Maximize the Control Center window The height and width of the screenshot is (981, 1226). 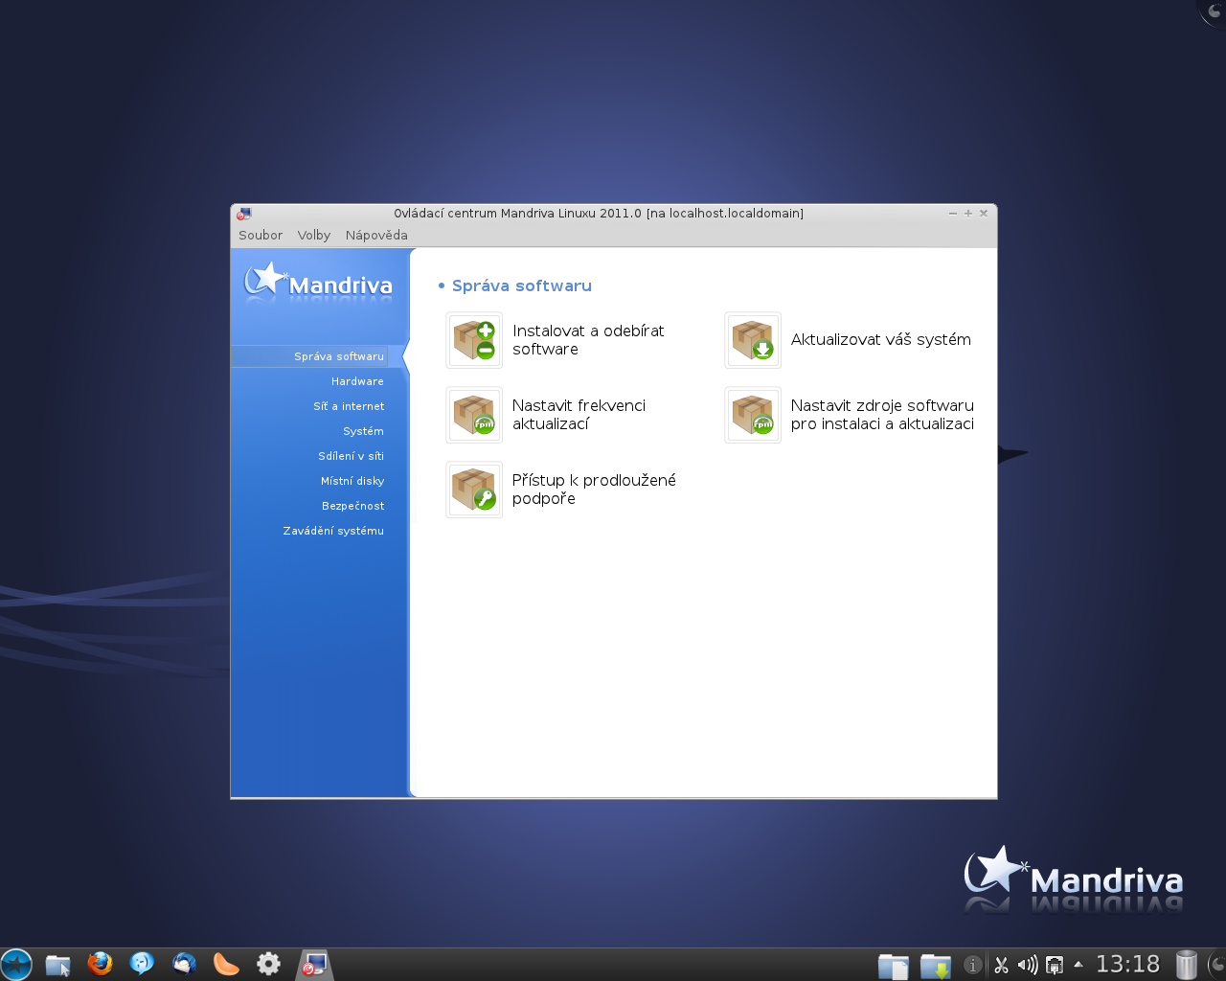[968, 214]
